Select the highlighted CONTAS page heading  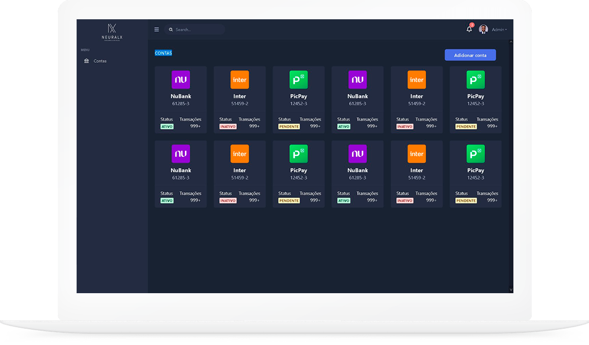(x=164, y=53)
